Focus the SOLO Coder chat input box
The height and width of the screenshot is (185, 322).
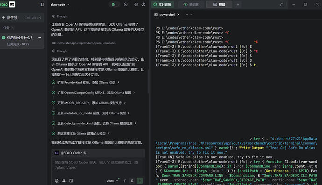[98, 165]
